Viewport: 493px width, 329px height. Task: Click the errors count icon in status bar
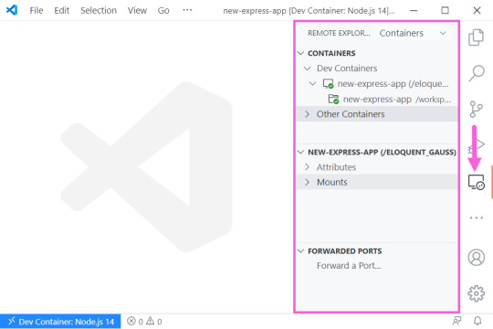[131, 321]
